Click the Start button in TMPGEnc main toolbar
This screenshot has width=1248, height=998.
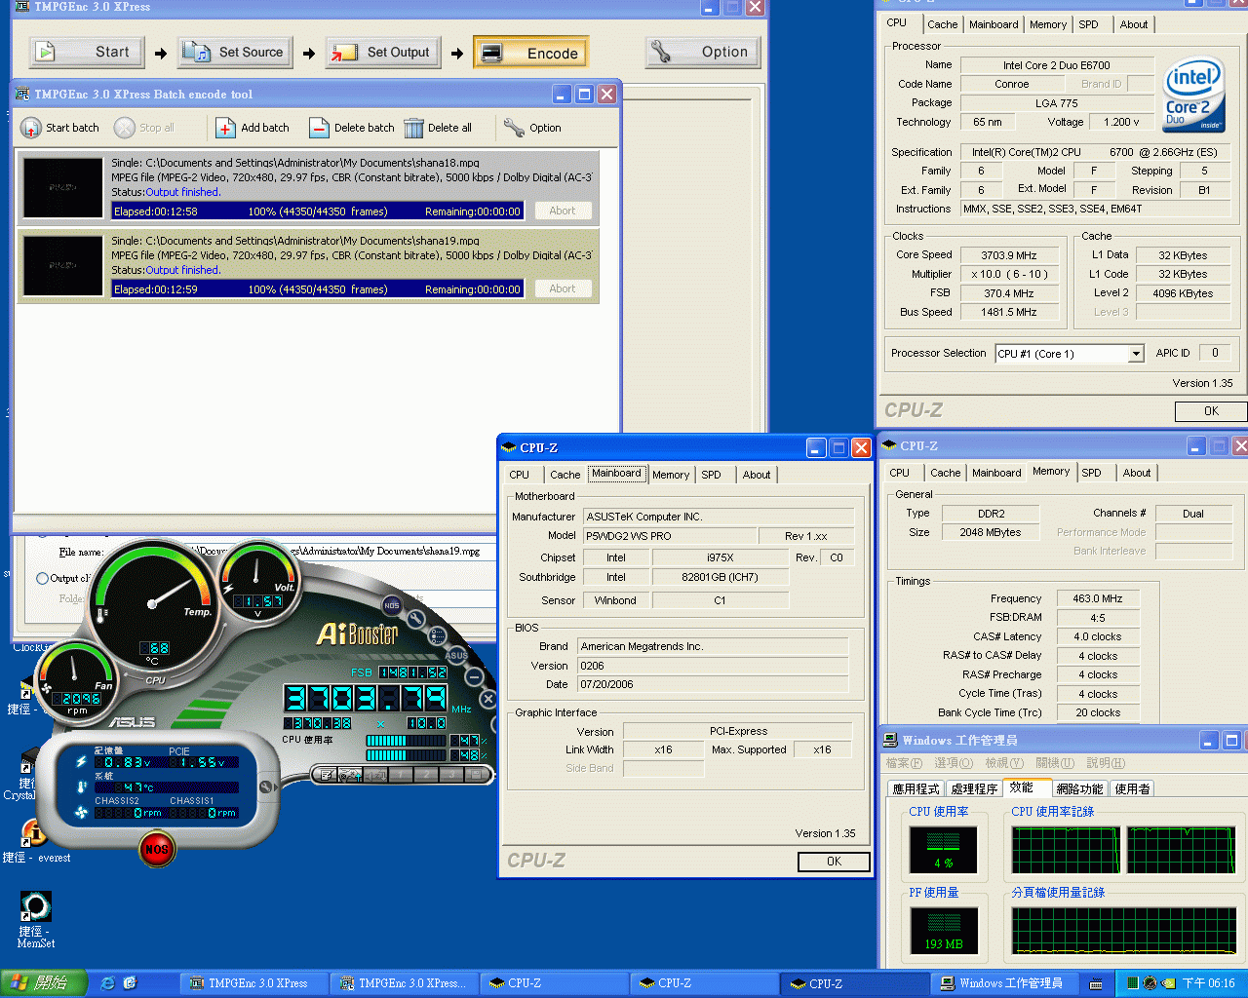[x=87, y=52]
